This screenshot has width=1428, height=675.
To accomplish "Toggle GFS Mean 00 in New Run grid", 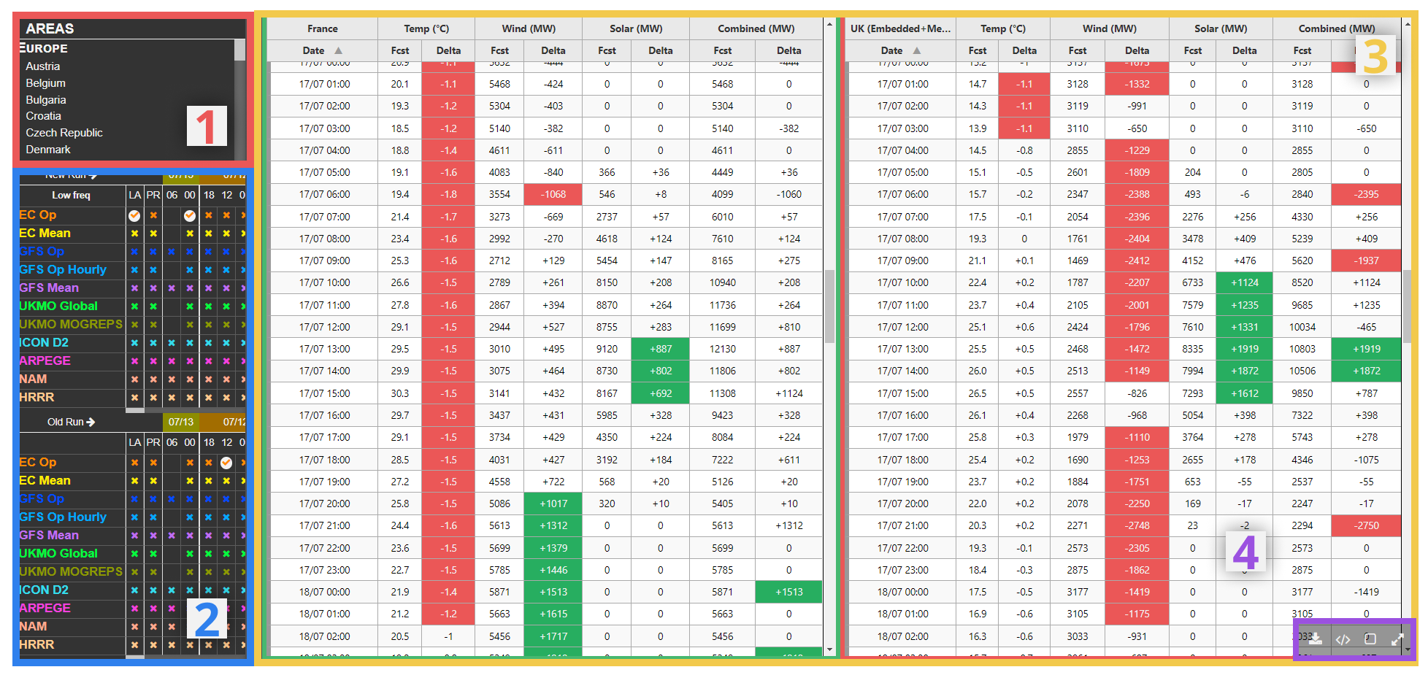I will (x=190, y=288).
